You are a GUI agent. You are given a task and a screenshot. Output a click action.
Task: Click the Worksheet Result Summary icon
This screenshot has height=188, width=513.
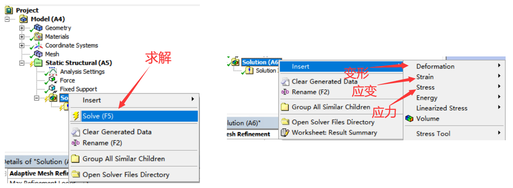click(285, 133)
